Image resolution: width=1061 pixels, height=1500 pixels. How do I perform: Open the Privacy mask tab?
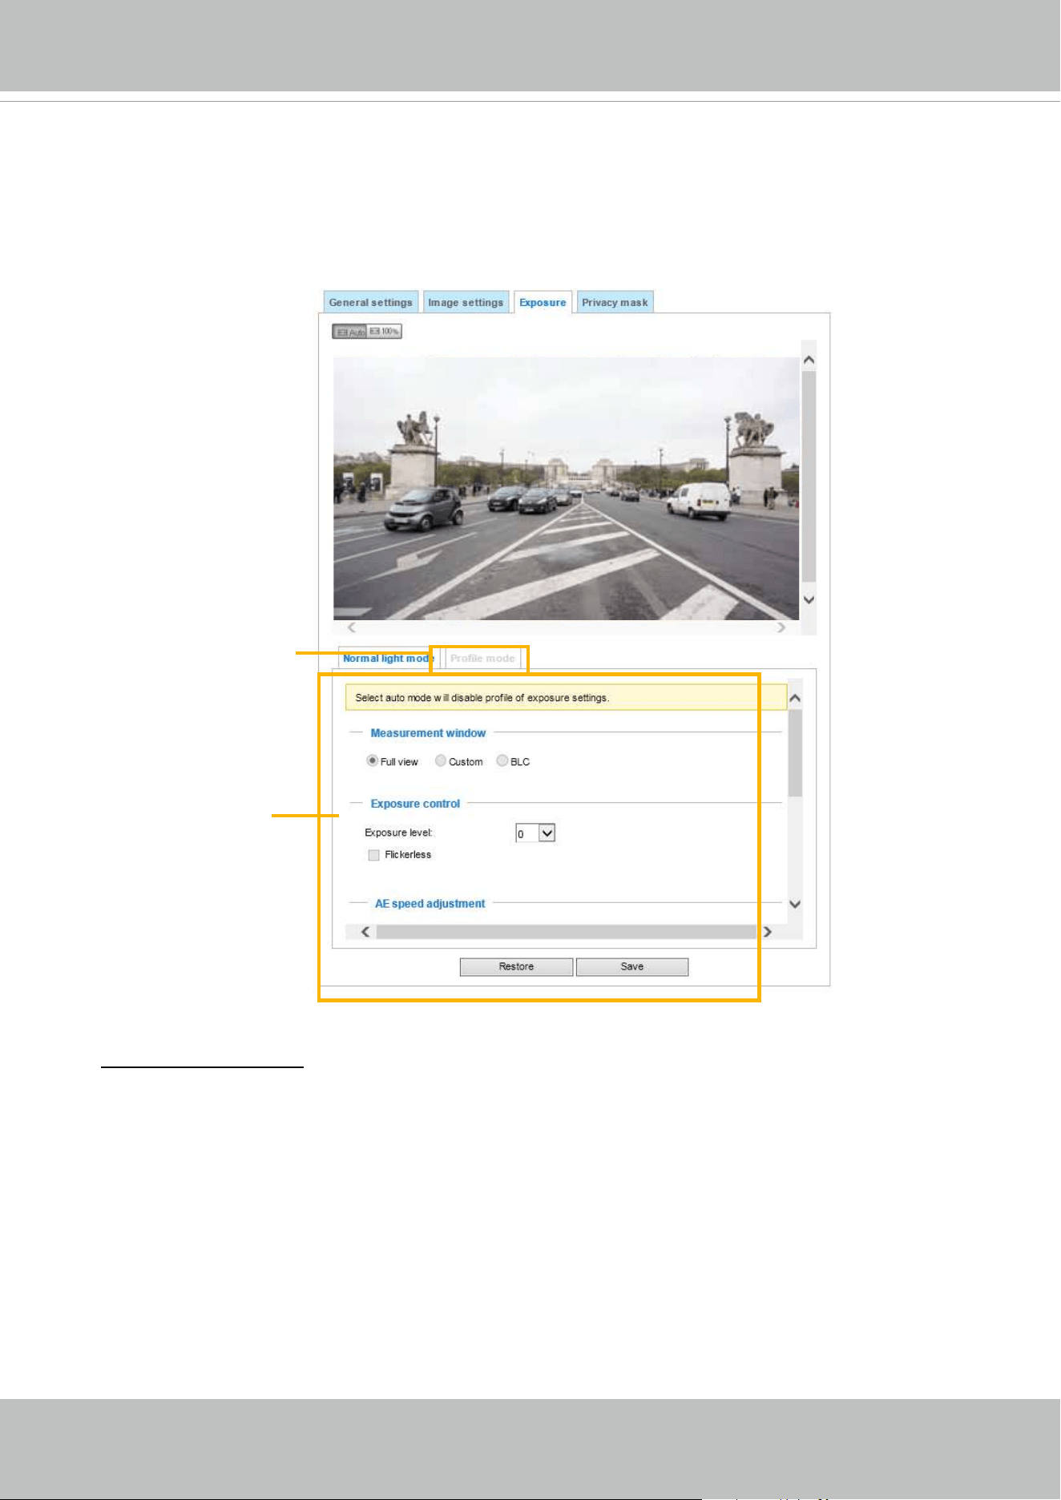point(615,302)
